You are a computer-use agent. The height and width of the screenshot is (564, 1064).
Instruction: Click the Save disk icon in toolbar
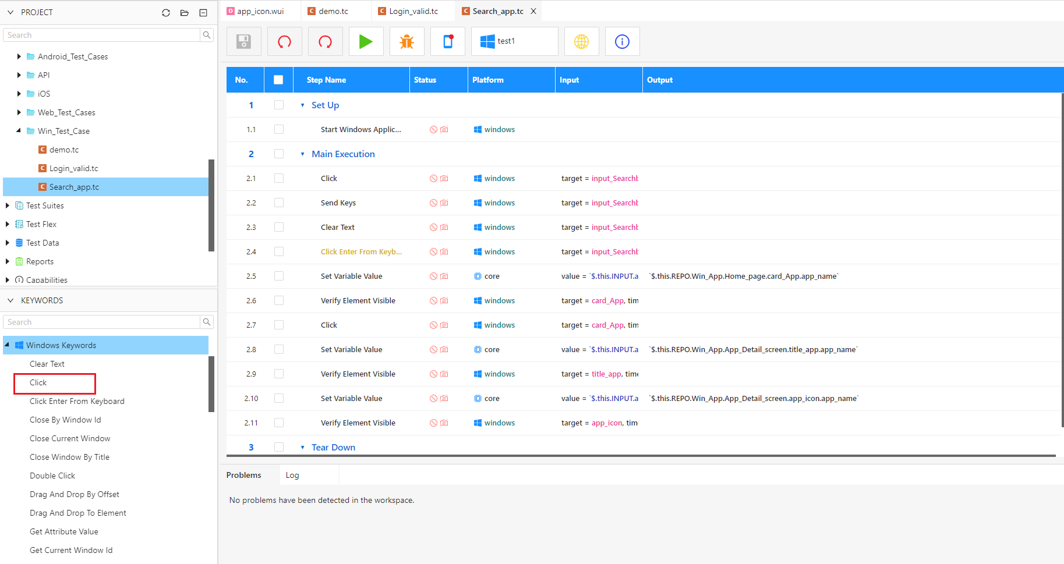click(243, 41)
